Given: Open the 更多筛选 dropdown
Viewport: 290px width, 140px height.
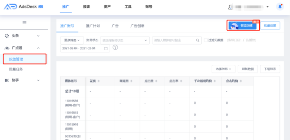Looking at the screenshot, I should 72,40.
